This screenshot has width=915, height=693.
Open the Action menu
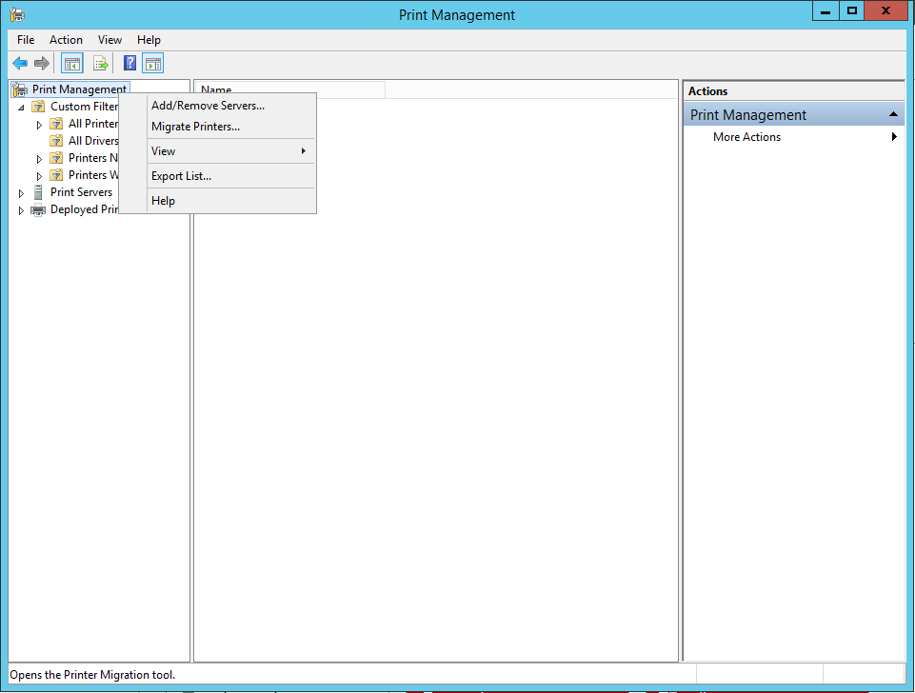point(66,40)
